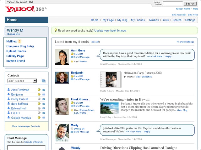Click Invite a Friend link

coord(16,61)
